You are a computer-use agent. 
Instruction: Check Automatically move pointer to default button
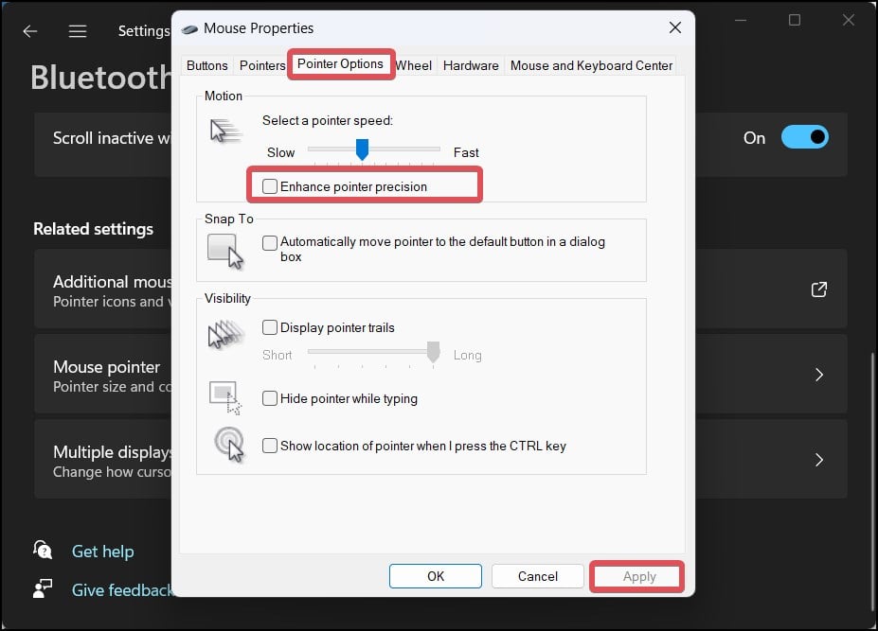tap(270, 242)
